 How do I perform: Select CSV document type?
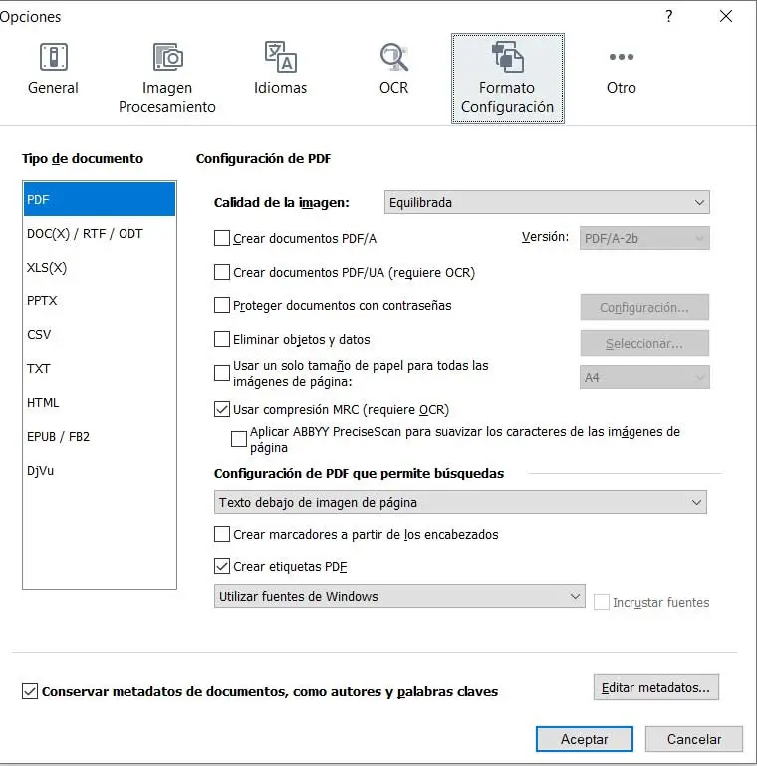click(x=100, y=334)
